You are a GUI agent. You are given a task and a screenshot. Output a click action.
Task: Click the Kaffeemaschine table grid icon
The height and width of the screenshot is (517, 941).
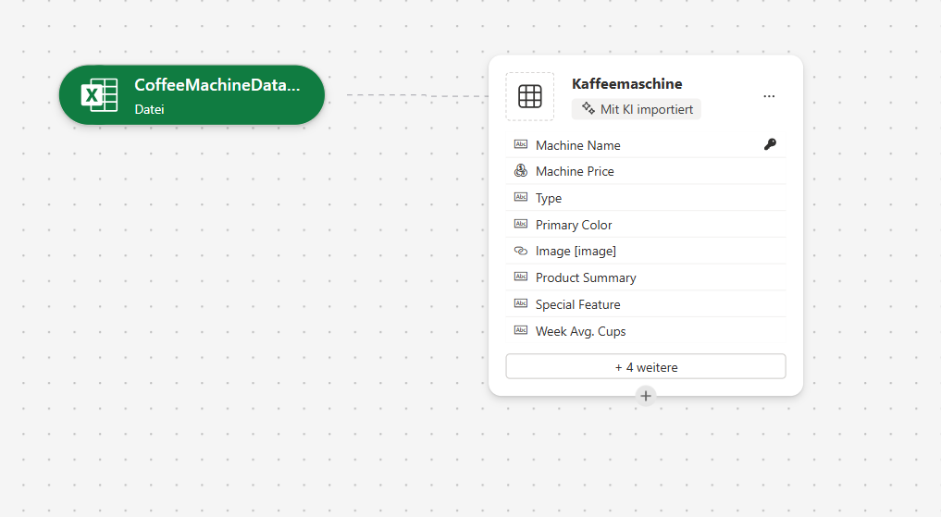(529, 96)
